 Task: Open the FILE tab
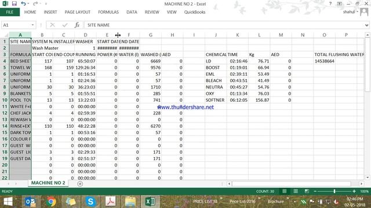(10, 12)
